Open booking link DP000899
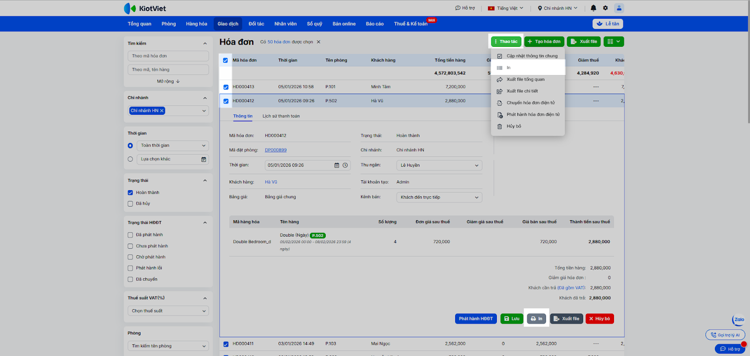 click(276, 150)
